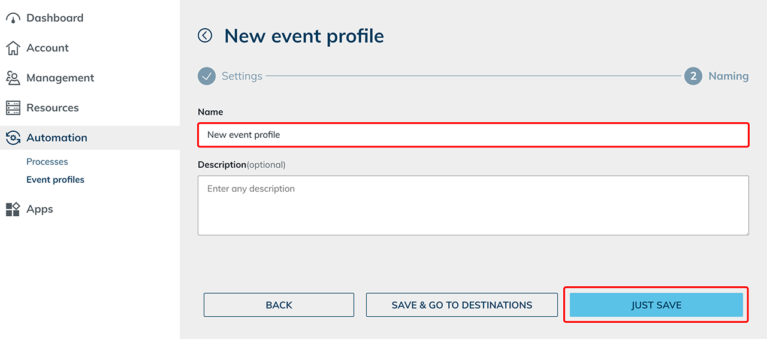
Task: Open the Processes submenu item
Action: 47,162
